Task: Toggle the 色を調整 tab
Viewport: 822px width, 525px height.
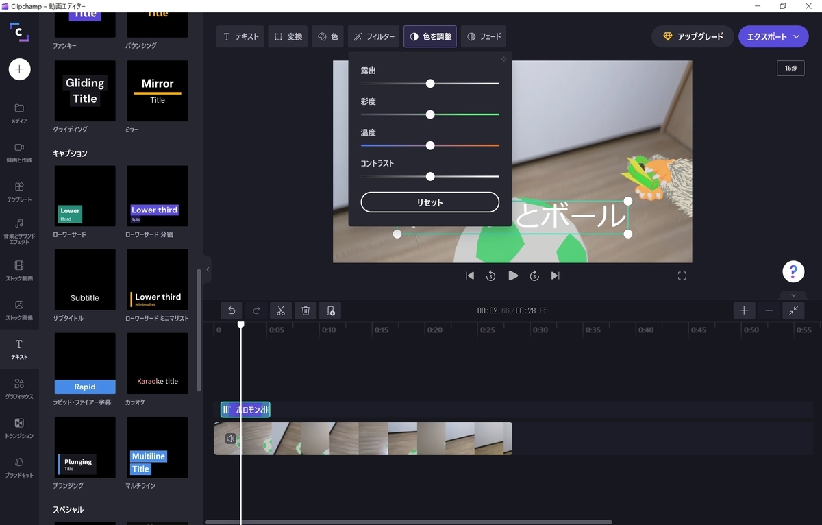Action: point(430,36)
